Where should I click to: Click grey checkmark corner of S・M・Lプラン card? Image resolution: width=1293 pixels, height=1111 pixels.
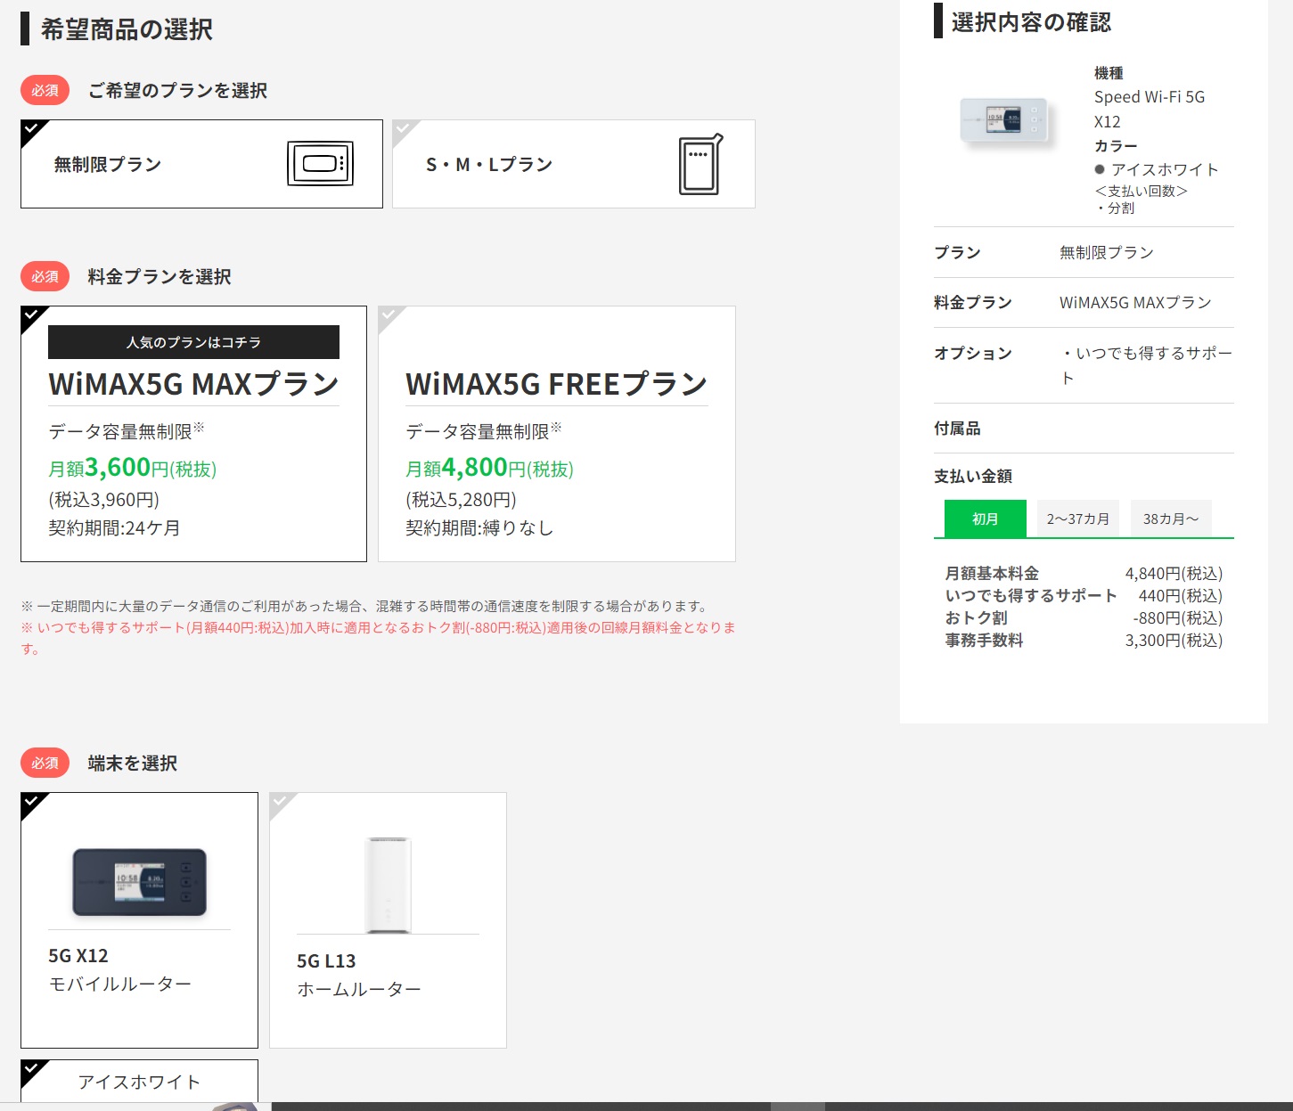403,130
